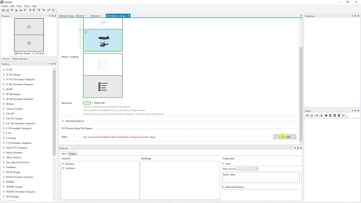
Task: Click the Toolbox vertical scrollbar
Action: pos(54,113)
